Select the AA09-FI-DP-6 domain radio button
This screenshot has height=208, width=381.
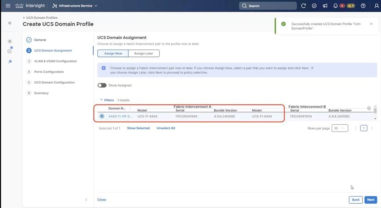point(102,116)
